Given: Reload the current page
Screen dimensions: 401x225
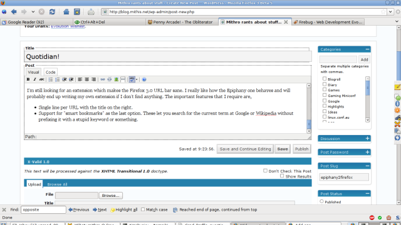Looking at the screenshot, I should point(52,12).
